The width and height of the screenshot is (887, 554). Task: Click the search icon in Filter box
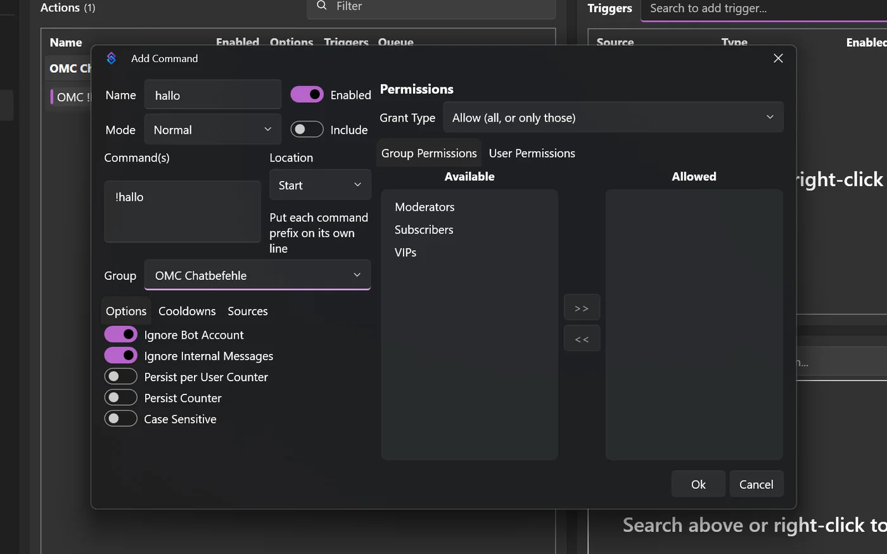(x=322, y=6)
